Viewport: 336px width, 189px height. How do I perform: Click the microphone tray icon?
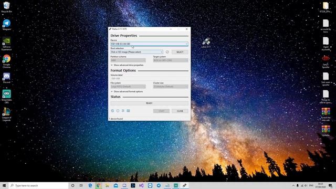click(298, 185)
